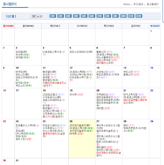Follow the Home breadcrumb link
Screen dimensions: 164x165
[127, 4]
